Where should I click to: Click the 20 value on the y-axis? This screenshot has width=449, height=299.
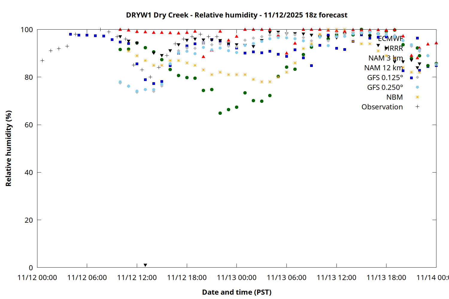click(x=29, y=220)
